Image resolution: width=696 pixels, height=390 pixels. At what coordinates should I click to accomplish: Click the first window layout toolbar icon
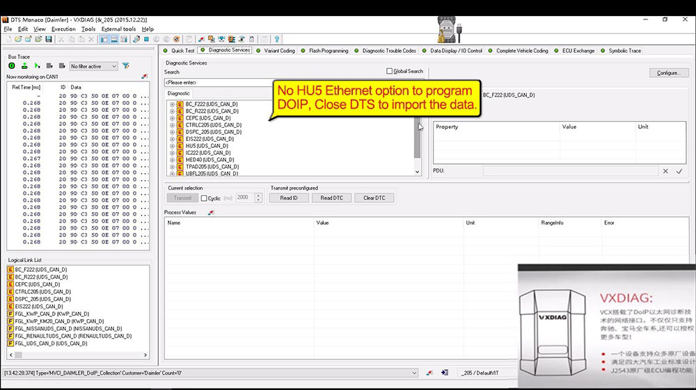point(104,40)
